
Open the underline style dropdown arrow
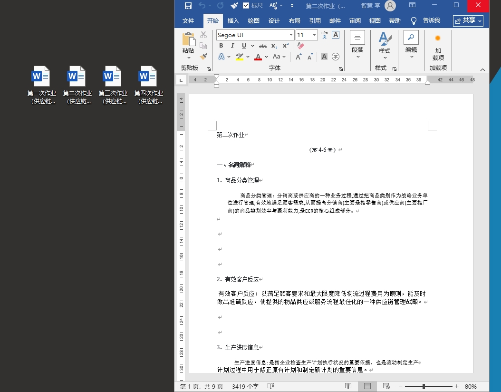click(x=252, y=46)
